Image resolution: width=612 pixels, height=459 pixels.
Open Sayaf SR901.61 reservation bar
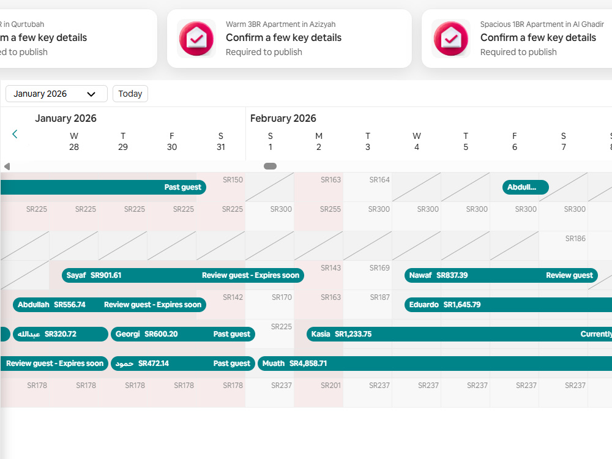[182, 275]
